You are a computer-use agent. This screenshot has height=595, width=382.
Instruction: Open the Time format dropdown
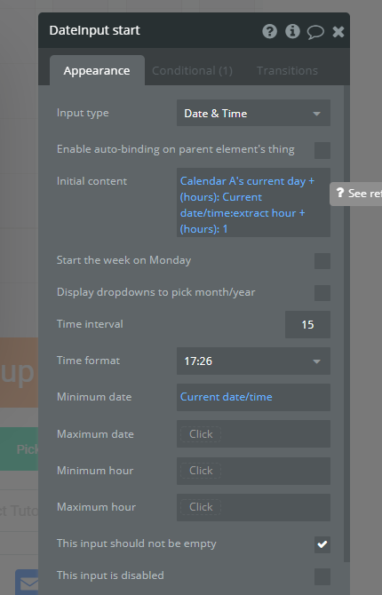(253, 361)
